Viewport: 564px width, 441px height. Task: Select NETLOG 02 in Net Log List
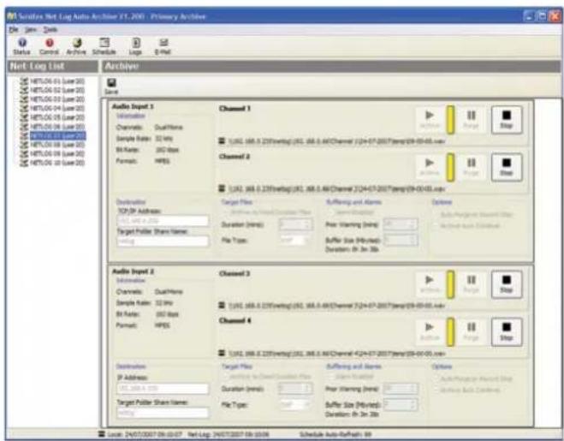(x=52, y=90)
